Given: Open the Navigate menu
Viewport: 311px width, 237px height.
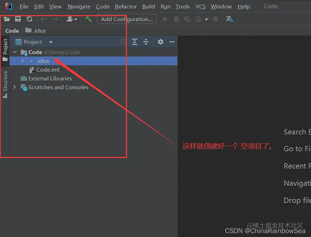Looking at the screenshot, I should pyautogui.click(x=79, y=7).
